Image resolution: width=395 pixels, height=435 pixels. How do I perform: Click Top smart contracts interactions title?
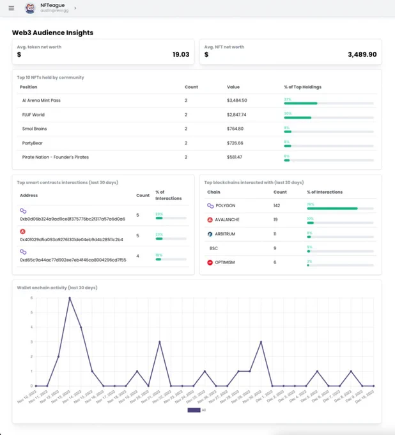[67, 182]
